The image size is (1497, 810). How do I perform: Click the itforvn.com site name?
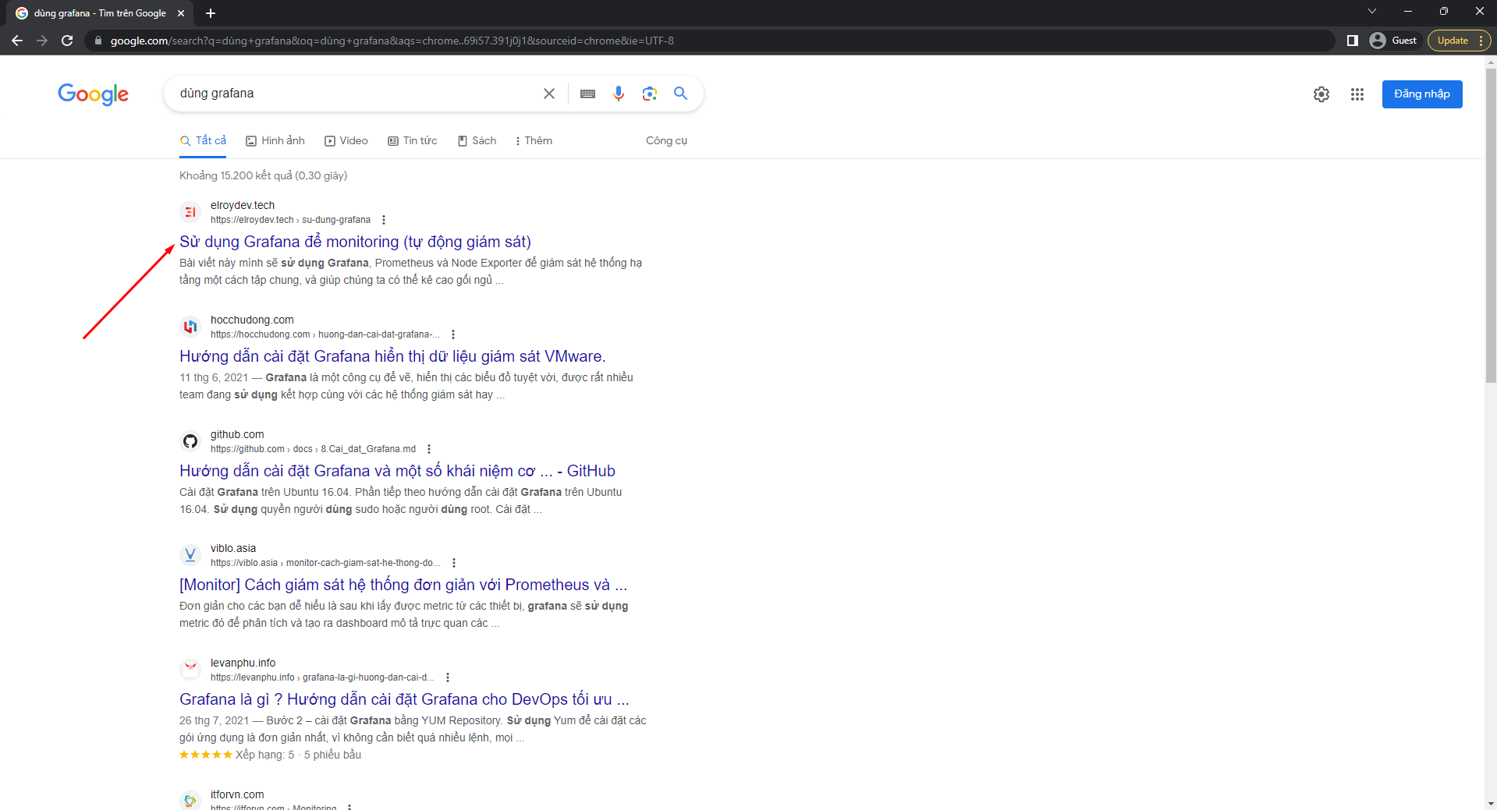pyautogui.click(x=237, y=794)
